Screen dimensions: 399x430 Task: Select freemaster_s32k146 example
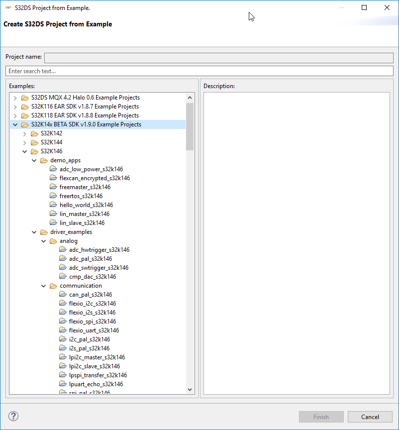(x=85, y=187)
